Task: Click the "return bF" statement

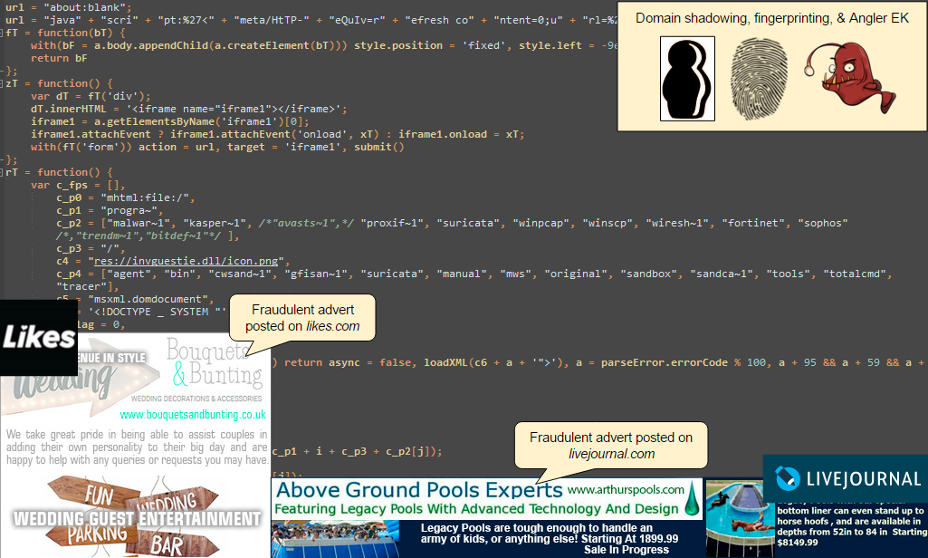Action: (59, 59)
